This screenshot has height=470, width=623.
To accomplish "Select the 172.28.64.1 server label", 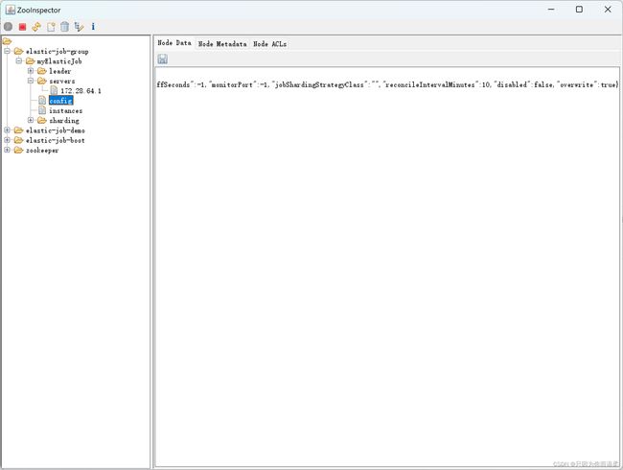I will [x=81, y=91].
